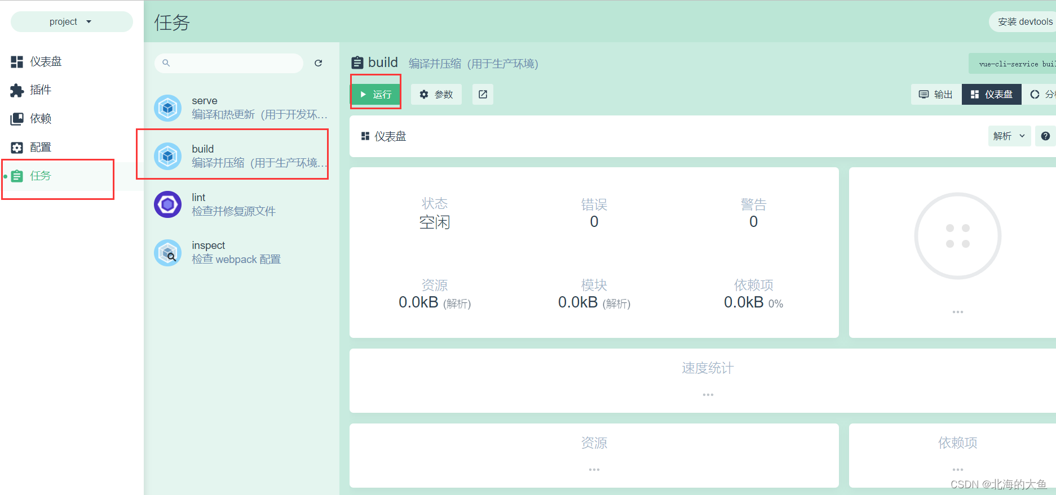Viewport: 1056px width, 495px height.
Task: Select the serve task in list
Action: [241, 108]
